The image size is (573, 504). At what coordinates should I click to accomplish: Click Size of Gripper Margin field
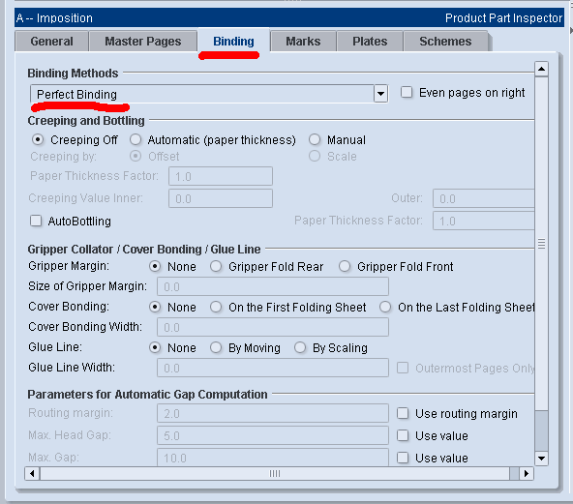point(273,286)
